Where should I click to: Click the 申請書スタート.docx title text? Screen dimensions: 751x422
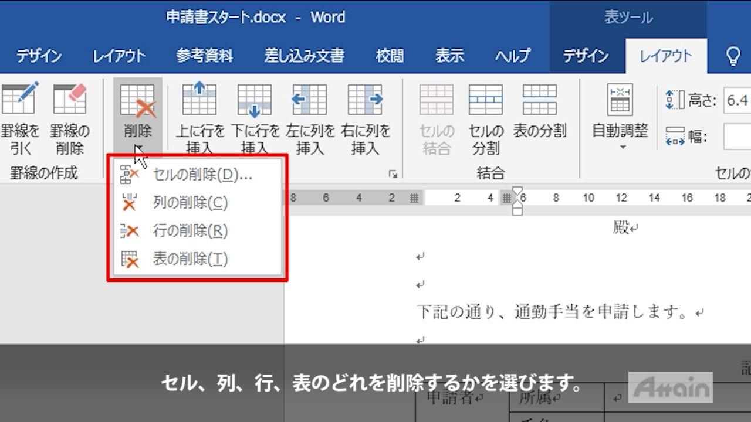[226, 18]
